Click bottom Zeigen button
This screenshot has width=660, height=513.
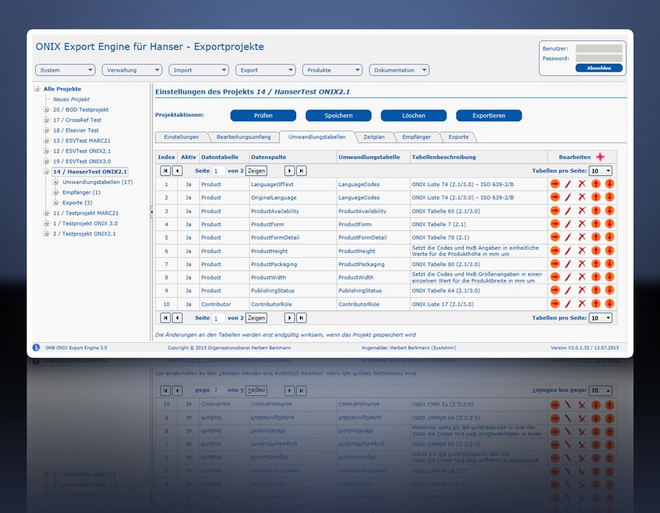coord(256,318)
